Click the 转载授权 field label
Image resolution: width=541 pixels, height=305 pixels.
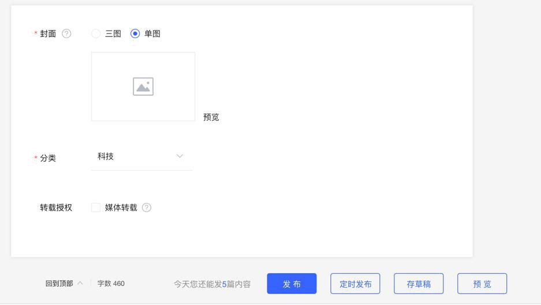click(56, 208)
